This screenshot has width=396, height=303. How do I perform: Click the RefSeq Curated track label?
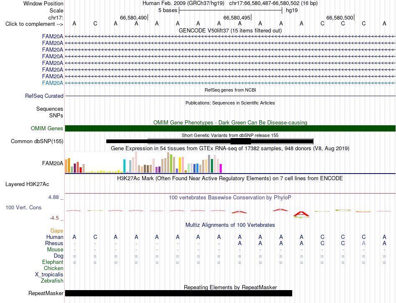[44, 96]
